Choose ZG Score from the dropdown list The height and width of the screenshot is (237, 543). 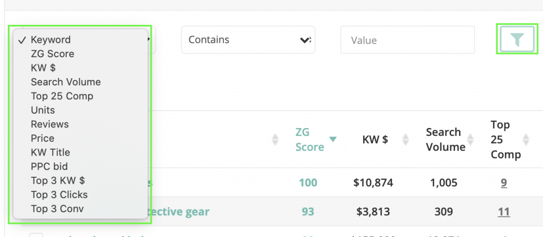(52, 54)
